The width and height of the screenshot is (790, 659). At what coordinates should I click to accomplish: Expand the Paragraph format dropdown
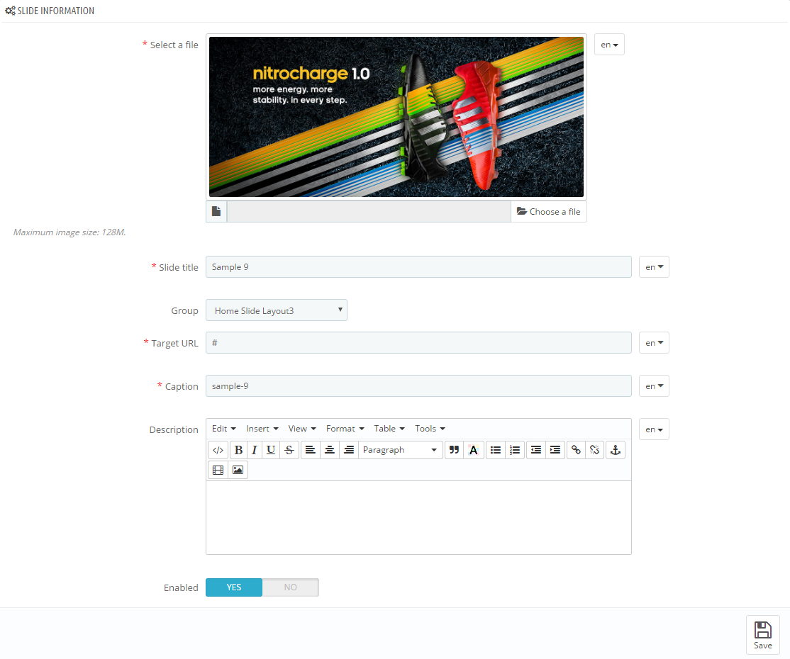400,450
